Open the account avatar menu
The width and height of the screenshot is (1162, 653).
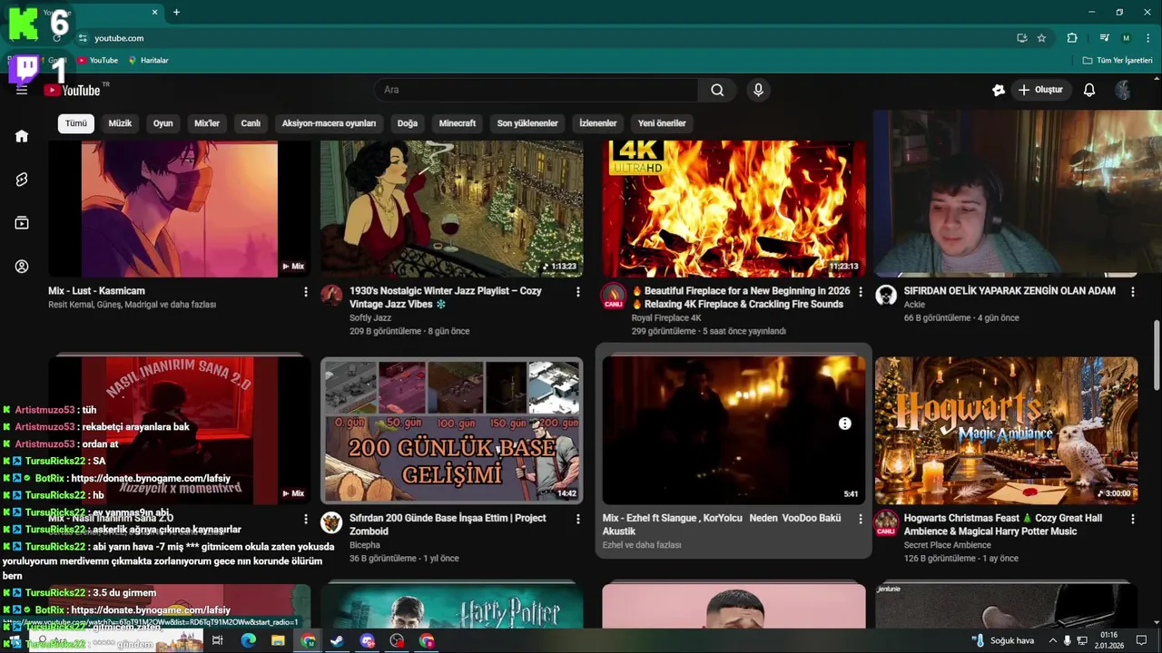(1123, 90)
